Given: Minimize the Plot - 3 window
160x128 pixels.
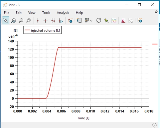Looking at the screenshot, I should click(127, 5).
